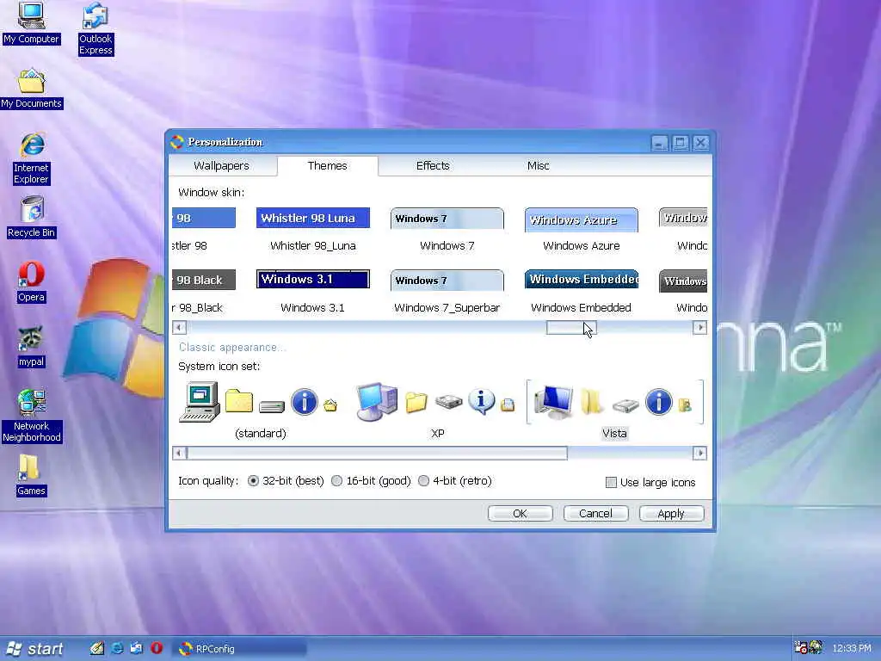This screenshot has height=661, width=881.
Task: Click the icon set scrollbar thumb
Action: coord(377,453)
